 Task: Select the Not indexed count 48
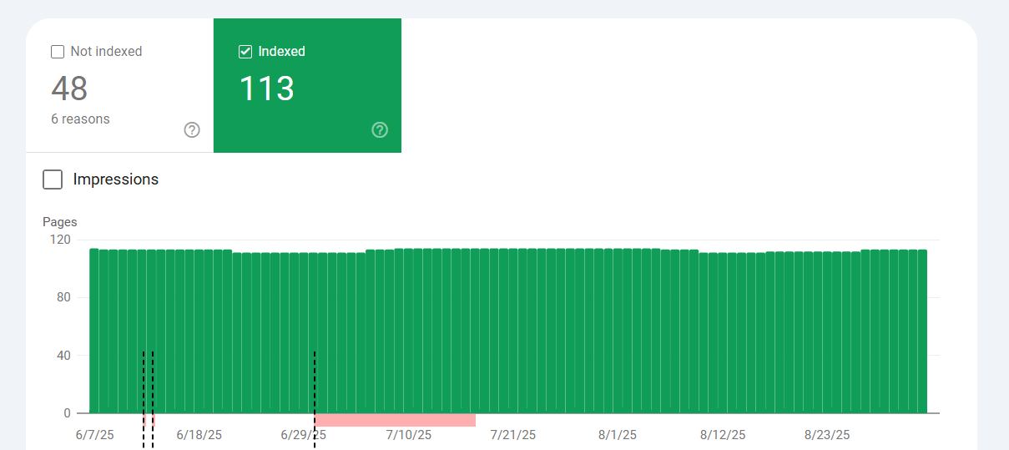pyautogui.click(x=69, y=88)
